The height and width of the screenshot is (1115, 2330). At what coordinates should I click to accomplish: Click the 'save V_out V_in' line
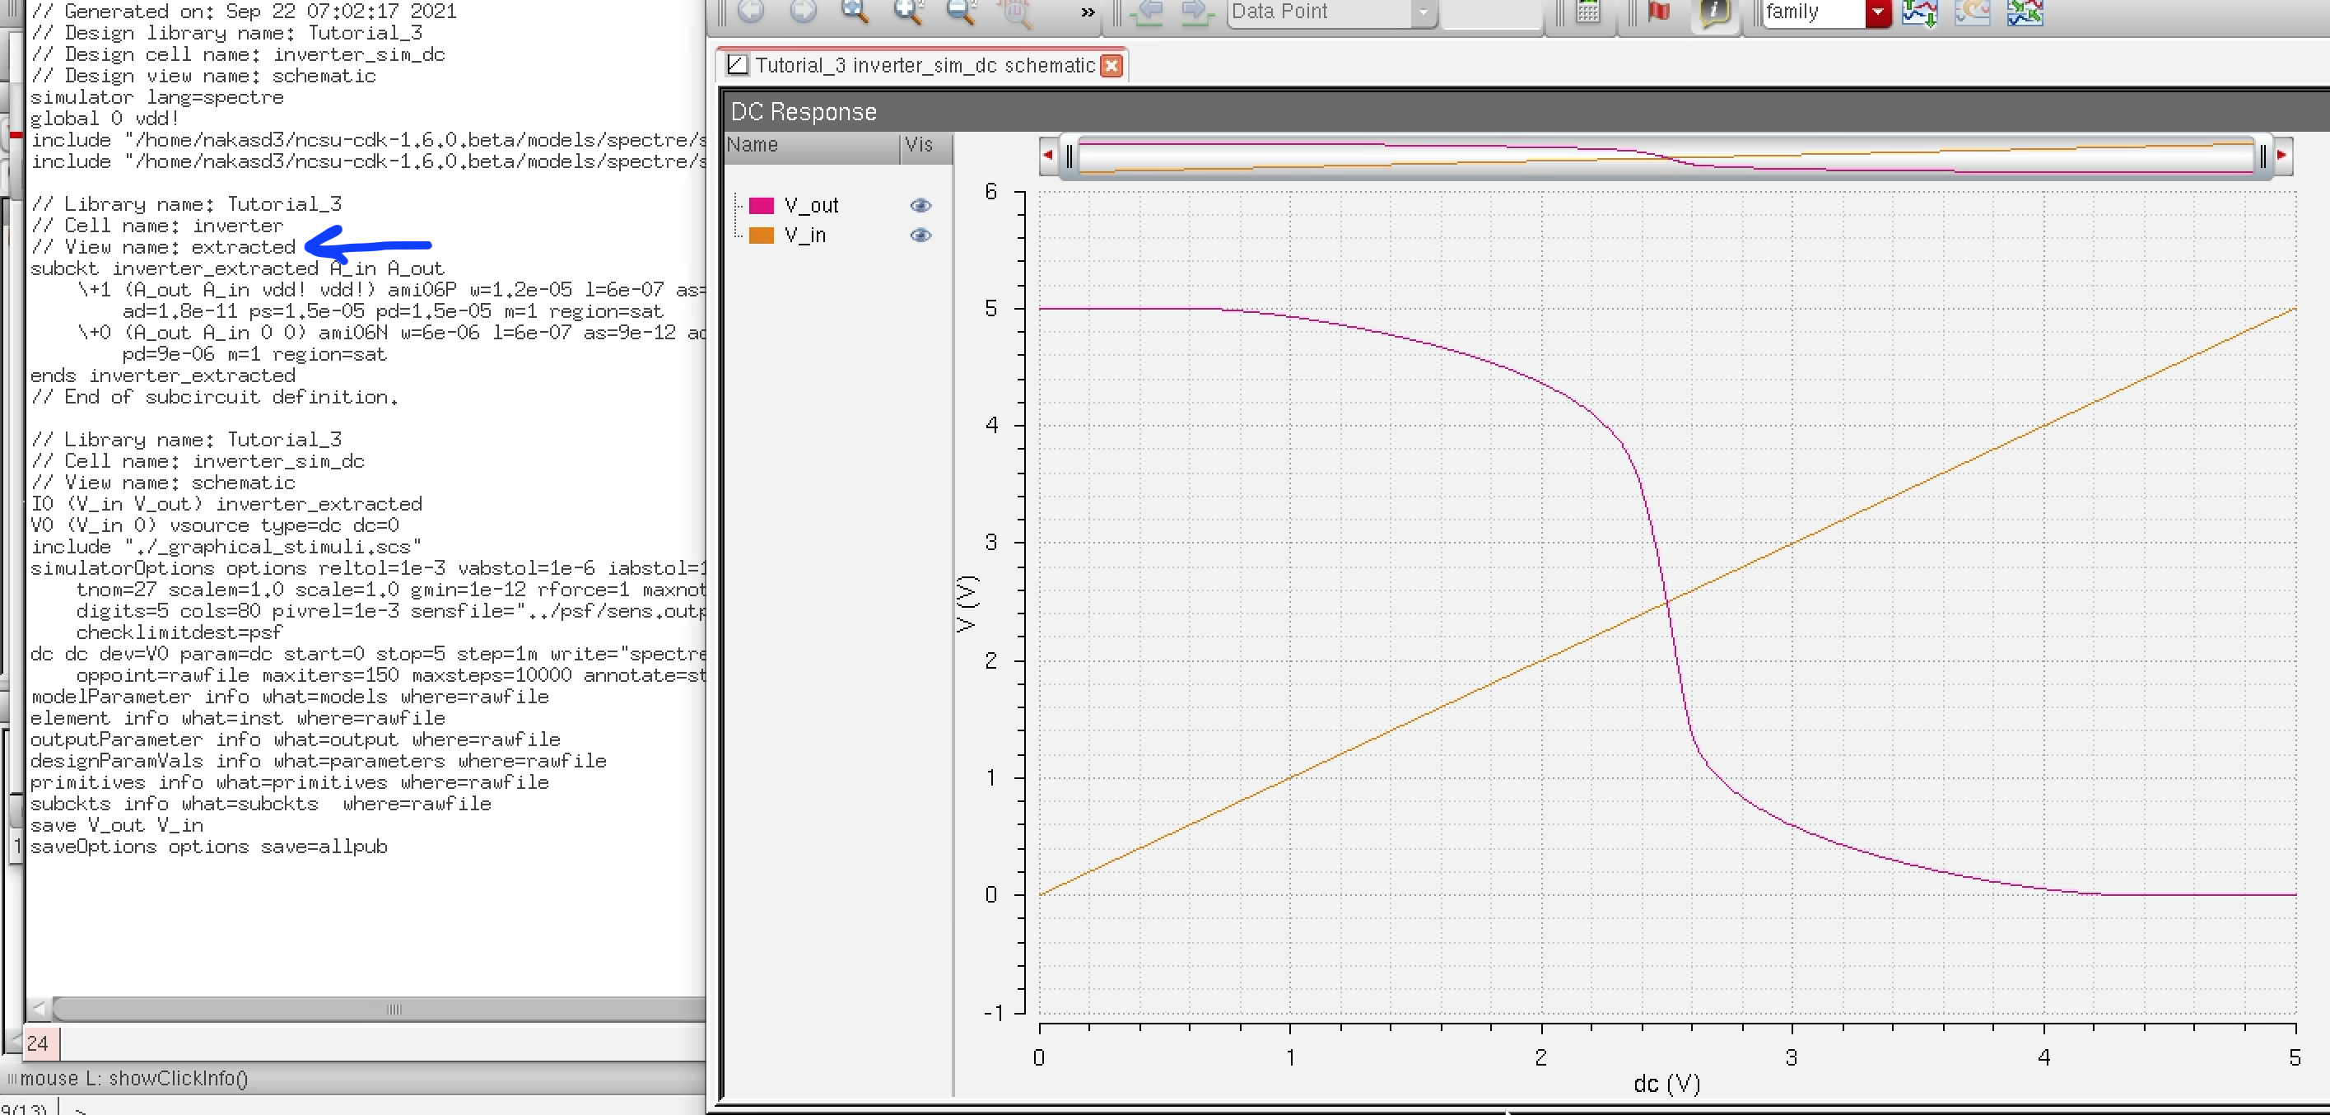117,825
